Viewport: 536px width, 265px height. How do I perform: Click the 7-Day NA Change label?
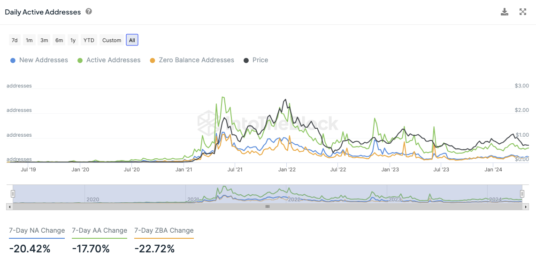37,230
